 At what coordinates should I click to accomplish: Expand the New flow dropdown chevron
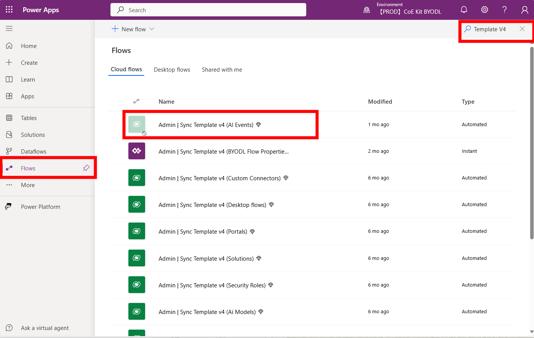click(x=152, y=29)
